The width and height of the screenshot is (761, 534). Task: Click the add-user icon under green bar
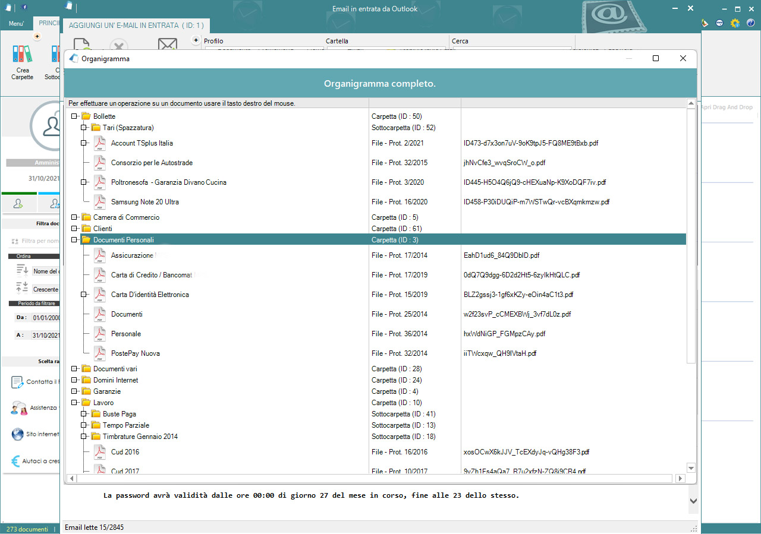coord(18,204)
